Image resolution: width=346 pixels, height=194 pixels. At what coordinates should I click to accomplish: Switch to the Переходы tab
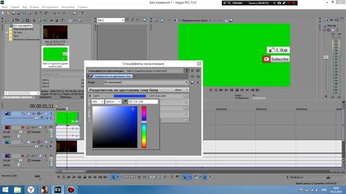click(65, 97)
